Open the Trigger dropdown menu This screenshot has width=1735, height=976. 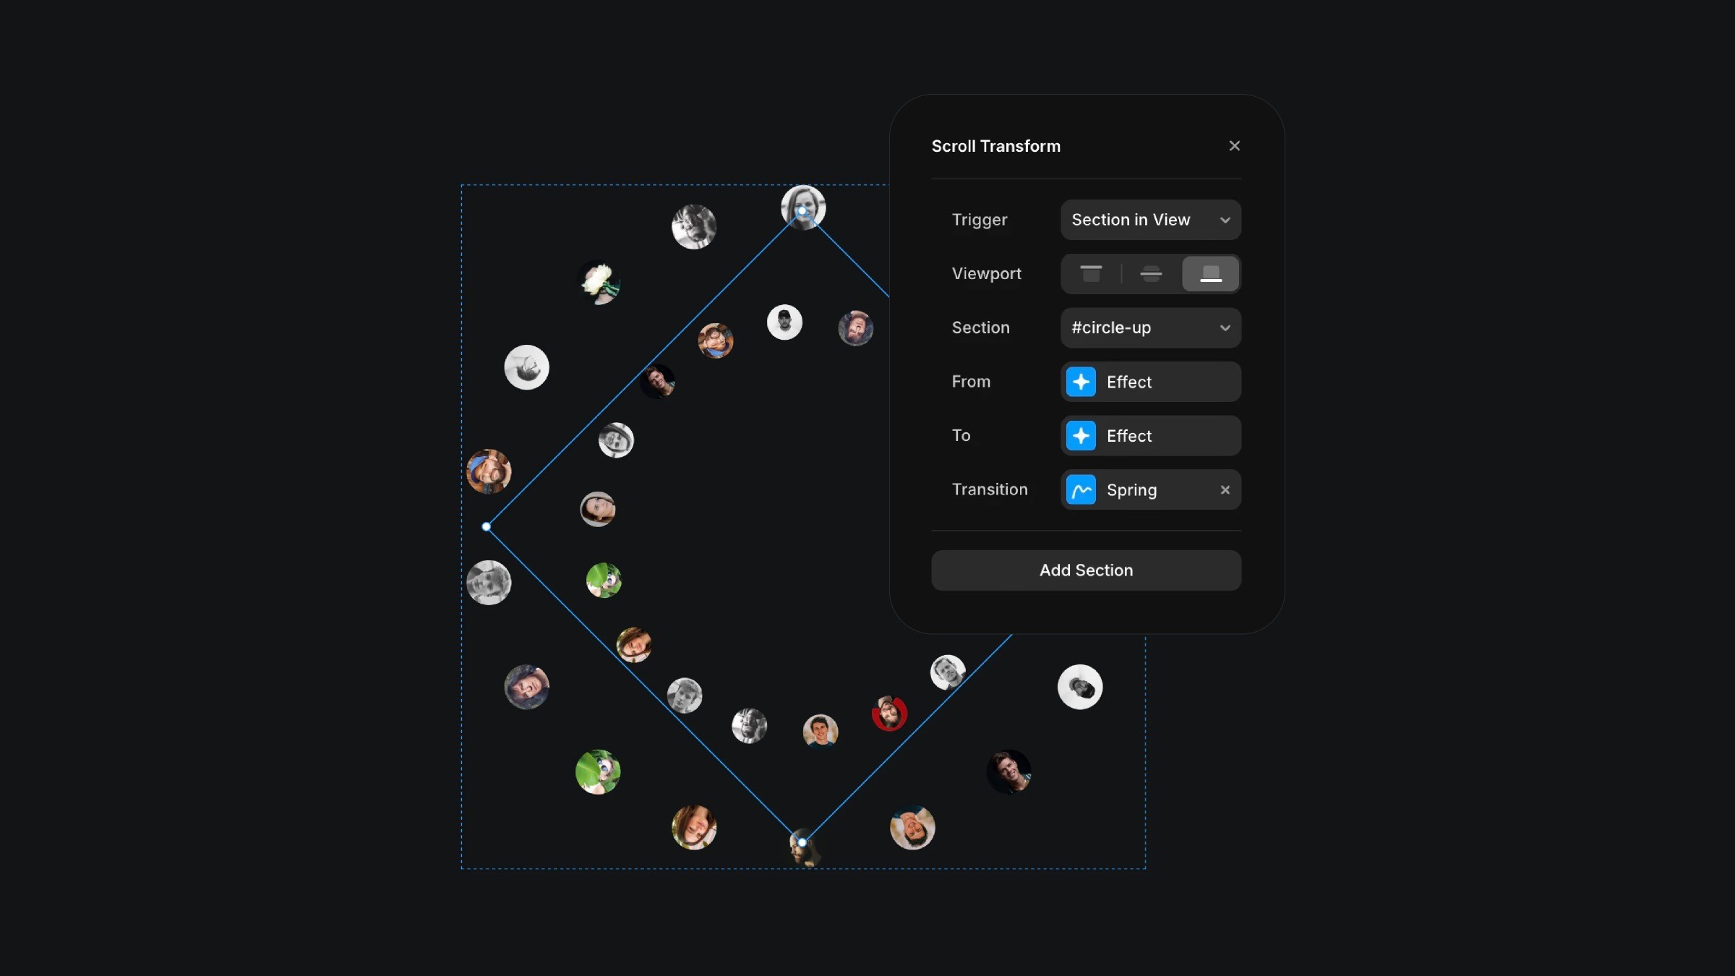[x=1150, y=219]
